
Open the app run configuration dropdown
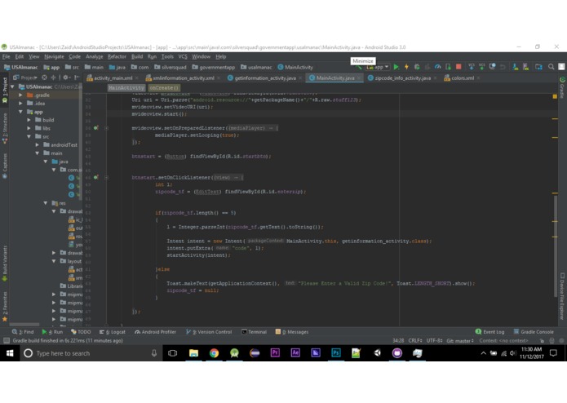coord(378,67)
